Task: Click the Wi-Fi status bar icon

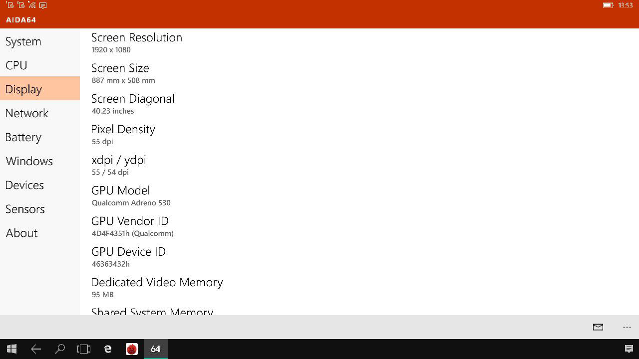Action: [32, 5]
